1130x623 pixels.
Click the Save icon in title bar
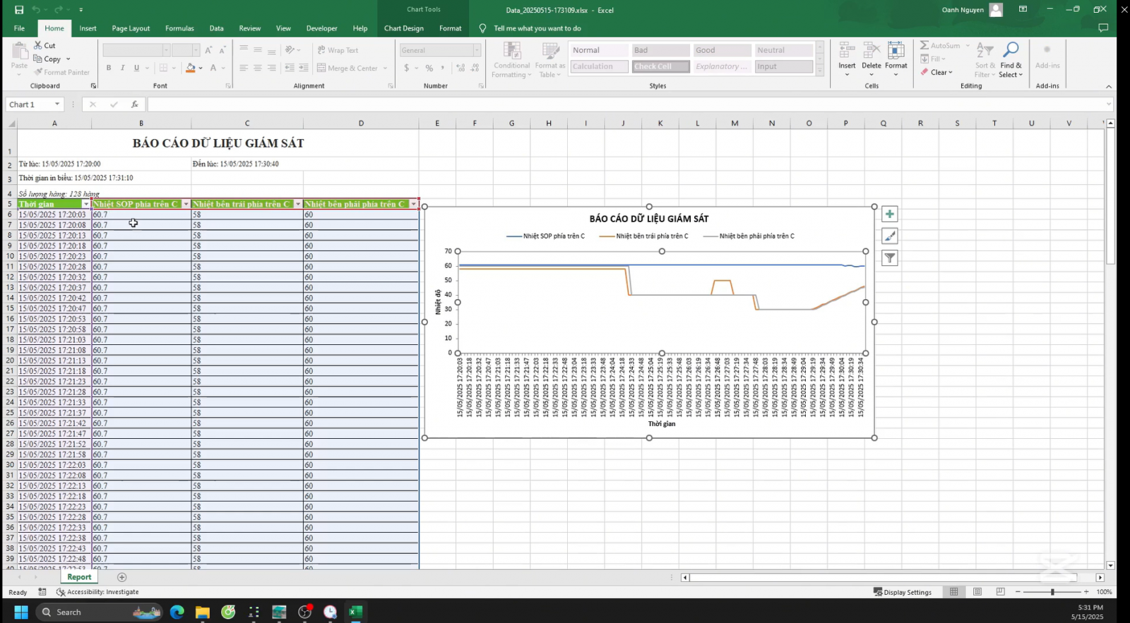[19, 10]
